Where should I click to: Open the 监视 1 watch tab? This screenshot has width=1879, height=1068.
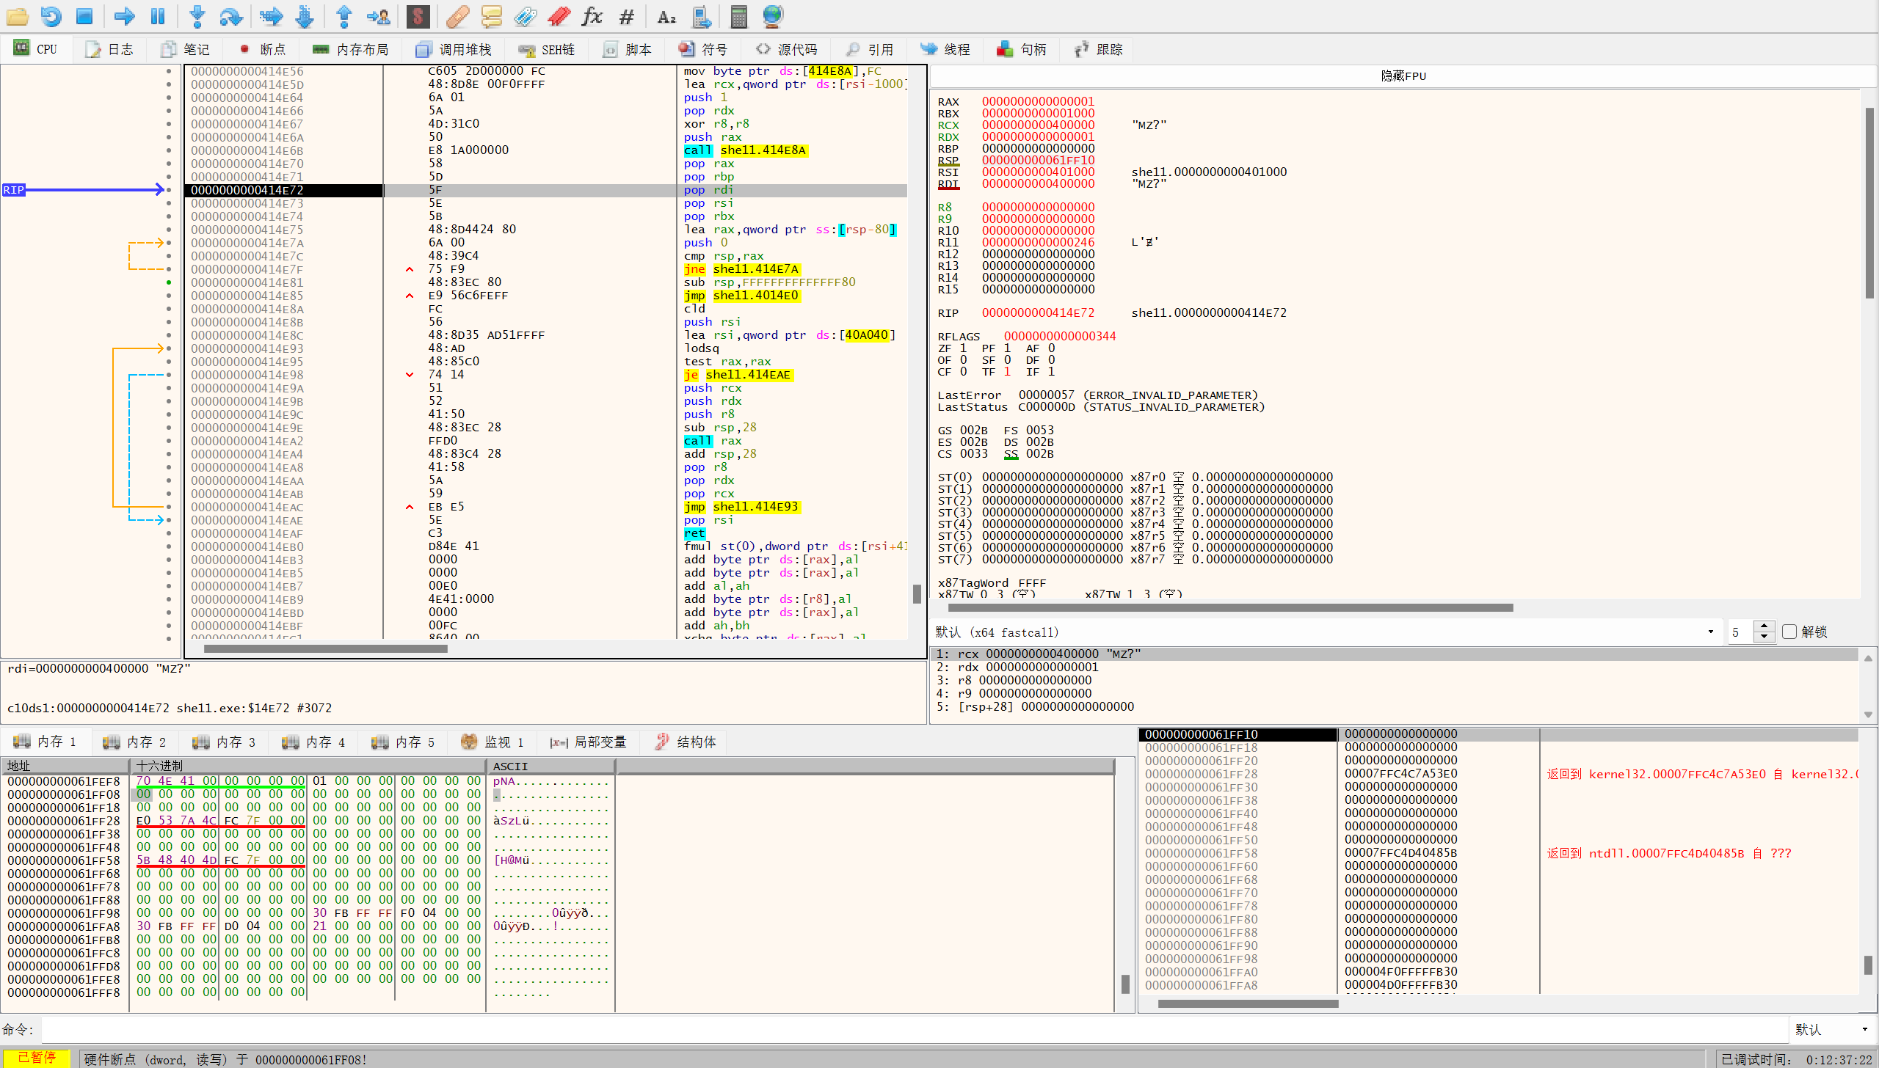tap(493, 742)
